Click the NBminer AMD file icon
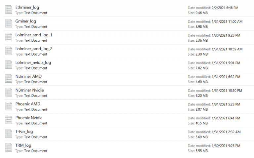The width and height of the screenshot is (254, 158). [x=9, y=79]
